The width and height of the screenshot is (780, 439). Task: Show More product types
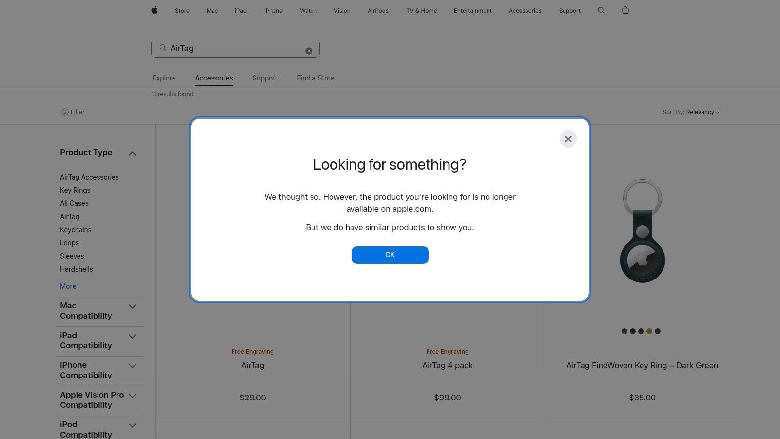[68, 286]
